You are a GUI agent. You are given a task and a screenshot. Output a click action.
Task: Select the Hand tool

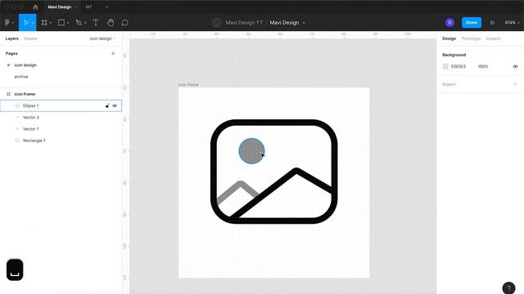[111, 23]
